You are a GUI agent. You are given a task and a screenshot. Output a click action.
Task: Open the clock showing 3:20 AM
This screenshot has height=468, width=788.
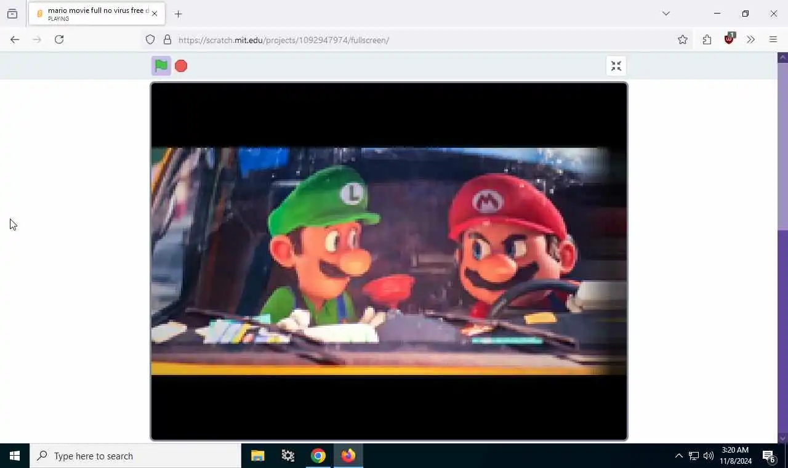tap(736, 456)
